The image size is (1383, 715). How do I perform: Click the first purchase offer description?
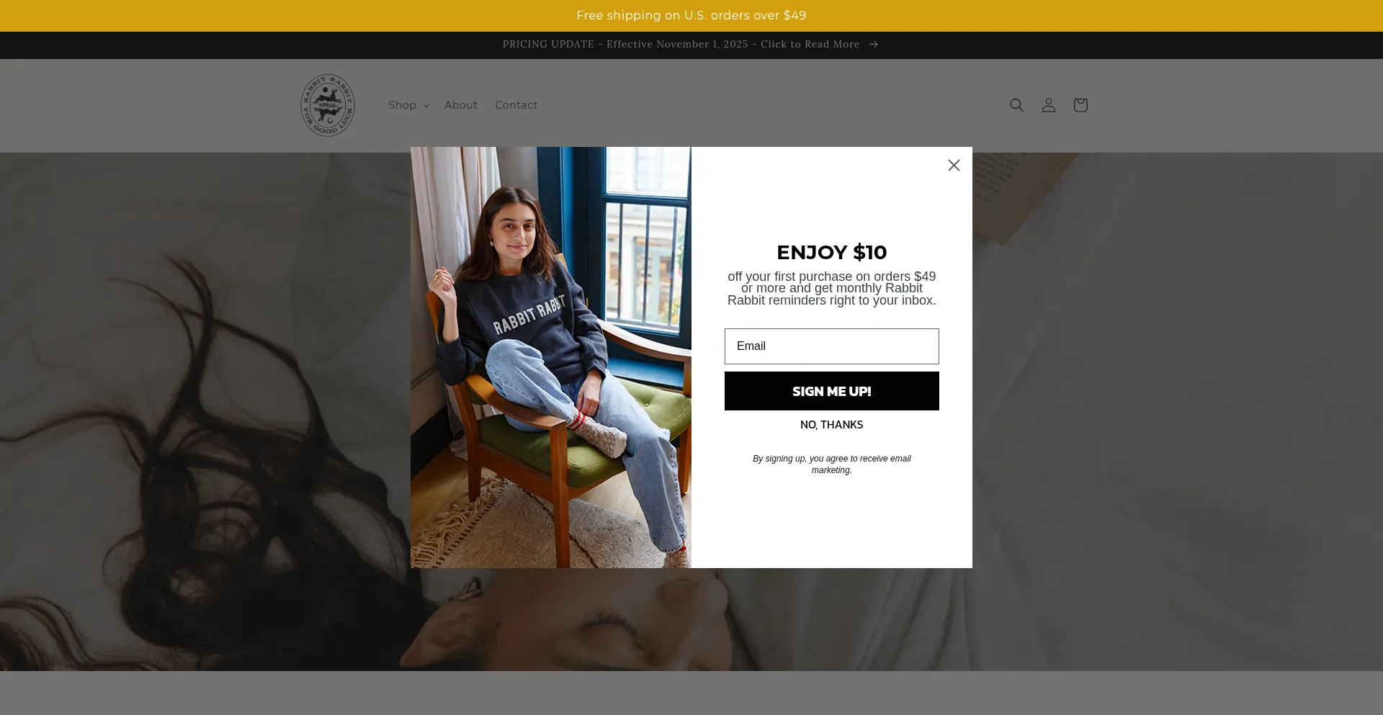coord(832,289)
